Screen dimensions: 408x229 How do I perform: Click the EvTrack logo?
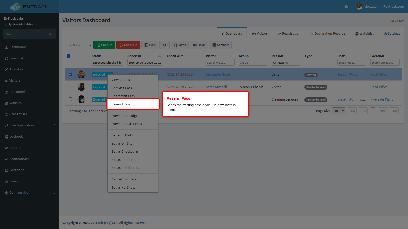[x=29, y=7]
